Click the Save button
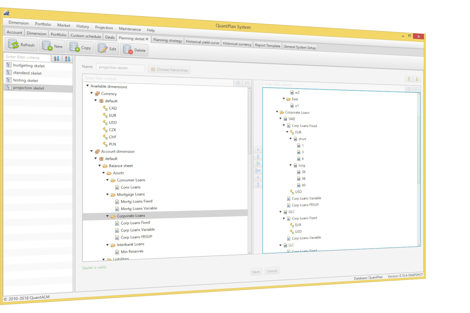This screenshot has width=470, height=313. pyautogui.click(x=256, y=272)
